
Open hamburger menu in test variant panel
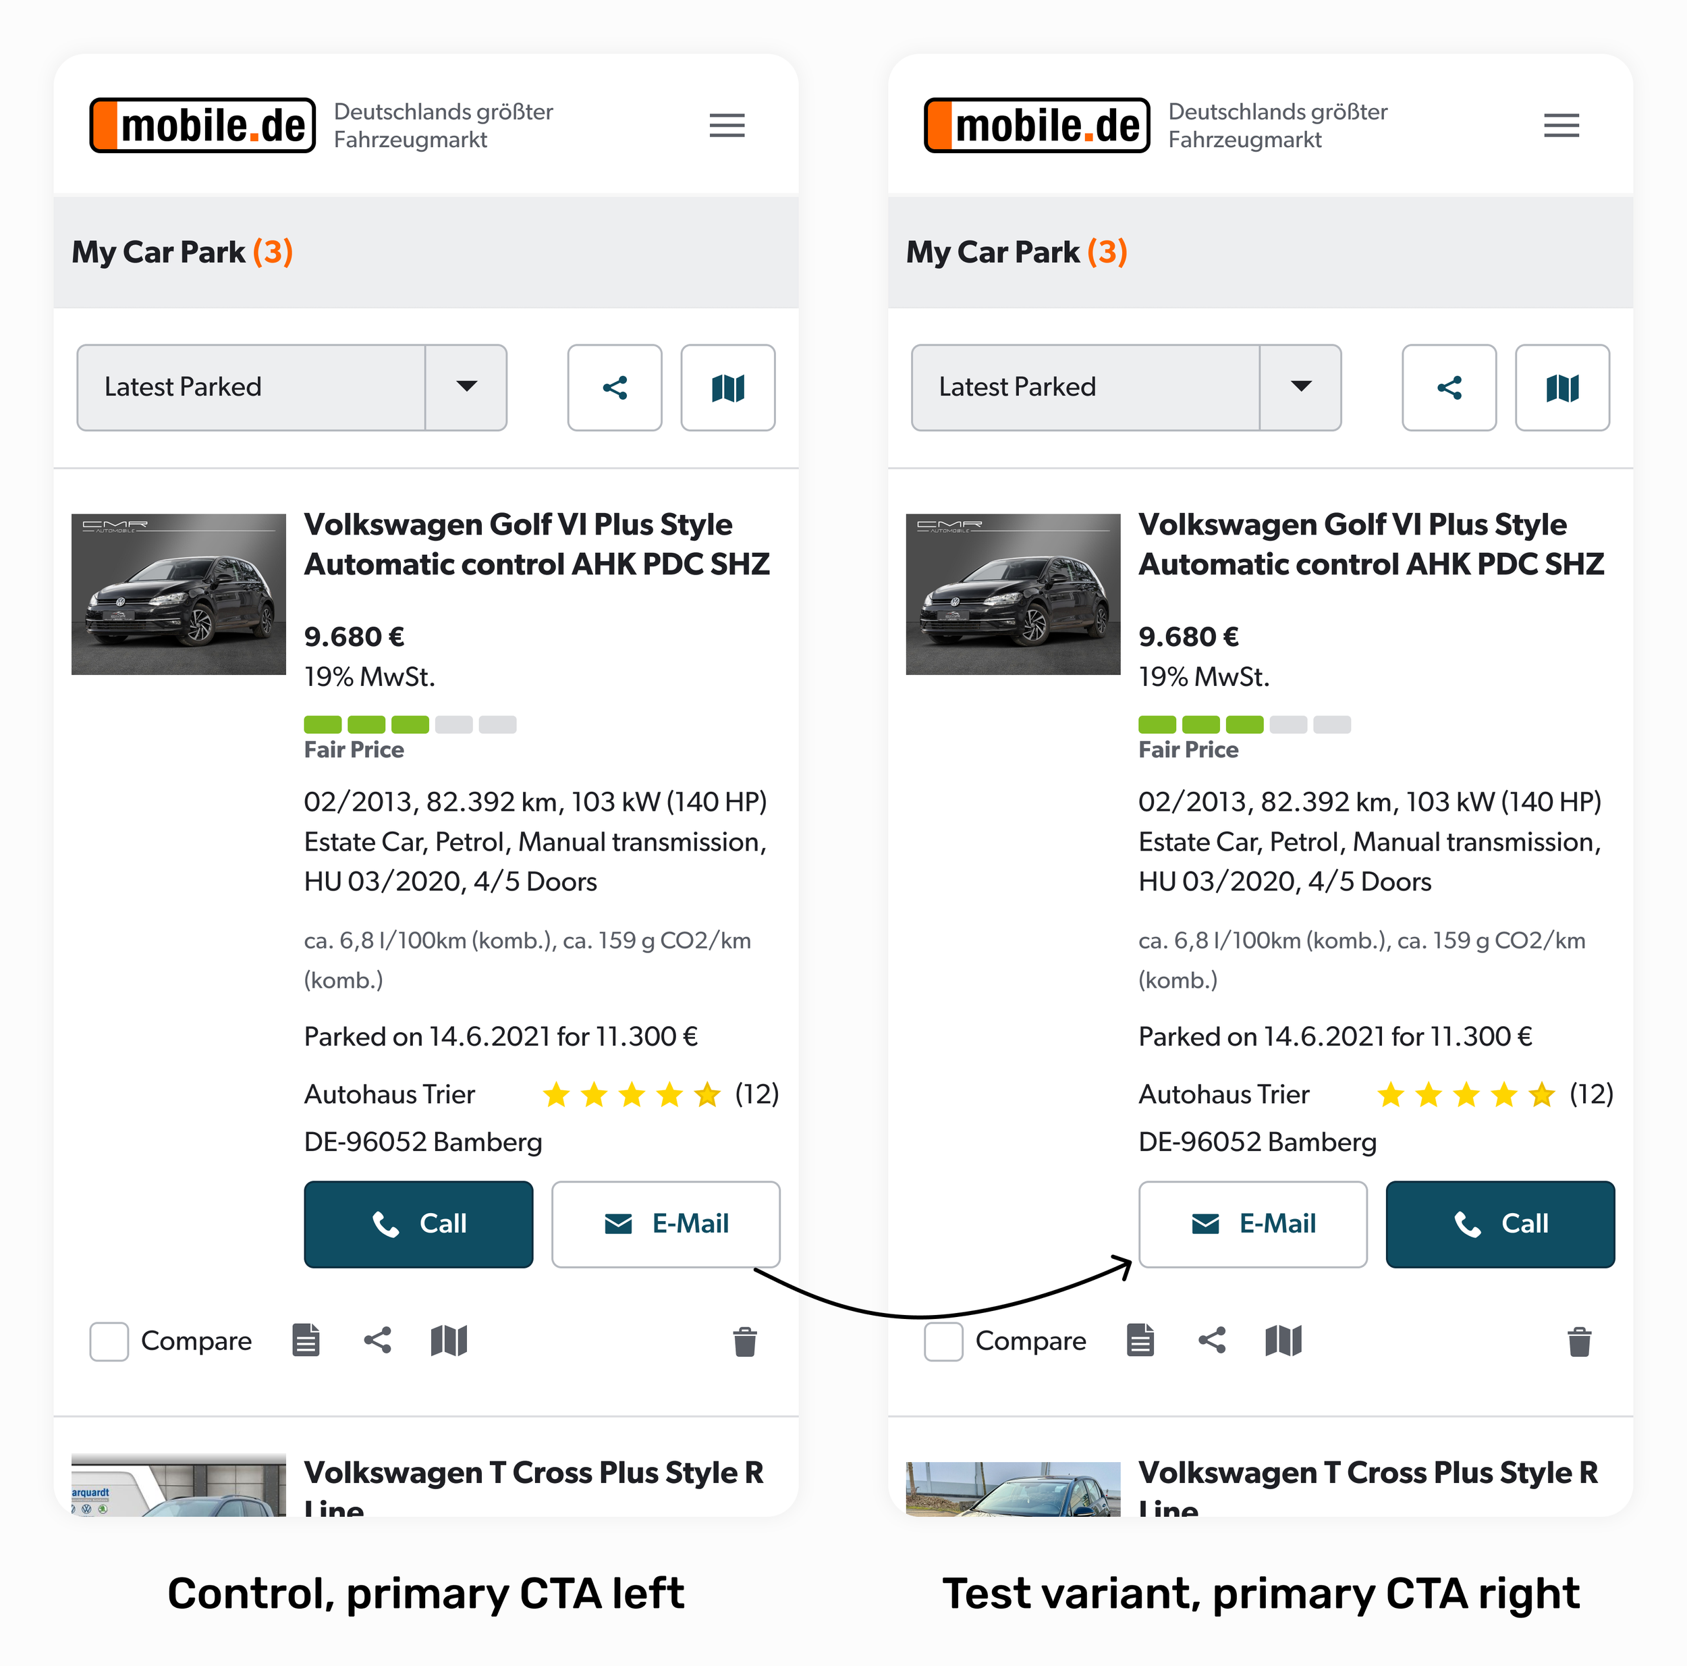(x=1561, y=126)
